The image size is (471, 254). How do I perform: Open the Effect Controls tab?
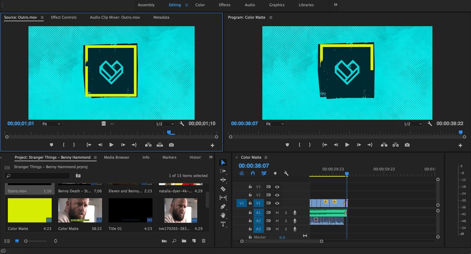click(64, 17)
